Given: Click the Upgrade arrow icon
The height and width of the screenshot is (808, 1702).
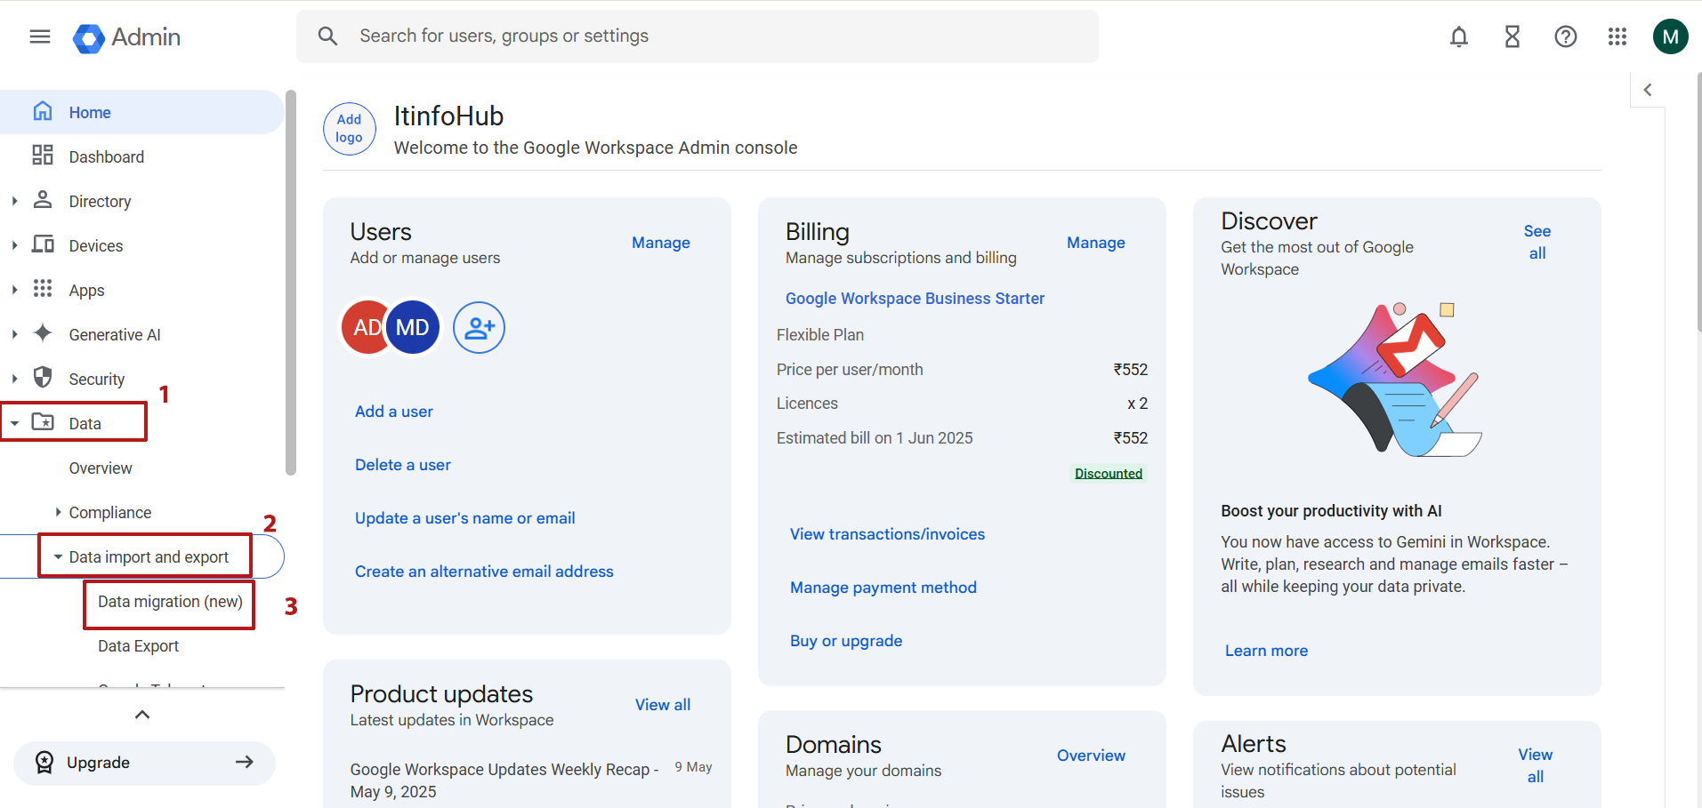Looking at the screenshot, I should 245,762.
